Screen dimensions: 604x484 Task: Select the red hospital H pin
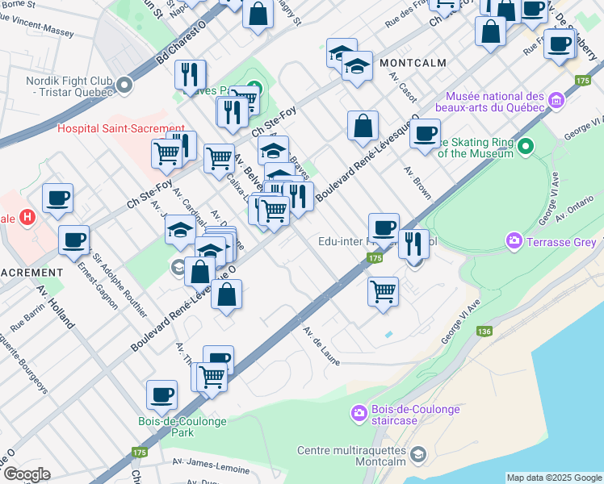[x=27, y=217]
